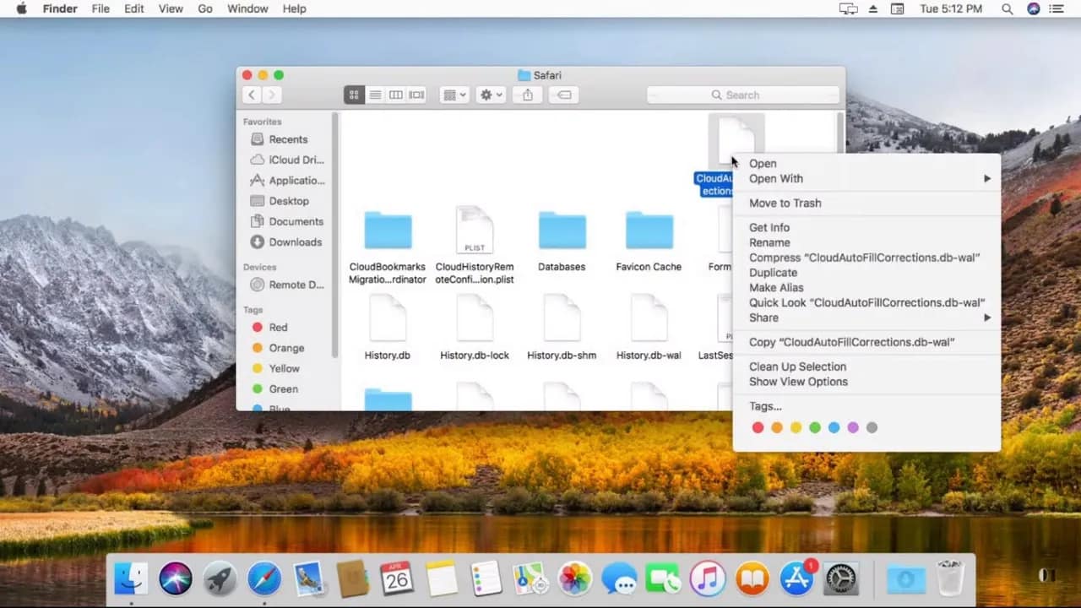
Task: Choose Move to Trash in context menu
Action: pyautogui.click(x=785, y=204)
